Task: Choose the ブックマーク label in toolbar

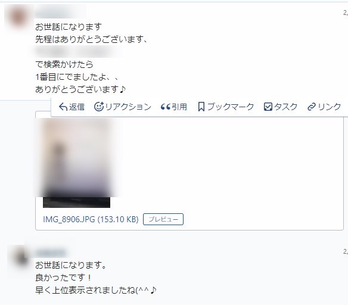Action: point(231,107)
